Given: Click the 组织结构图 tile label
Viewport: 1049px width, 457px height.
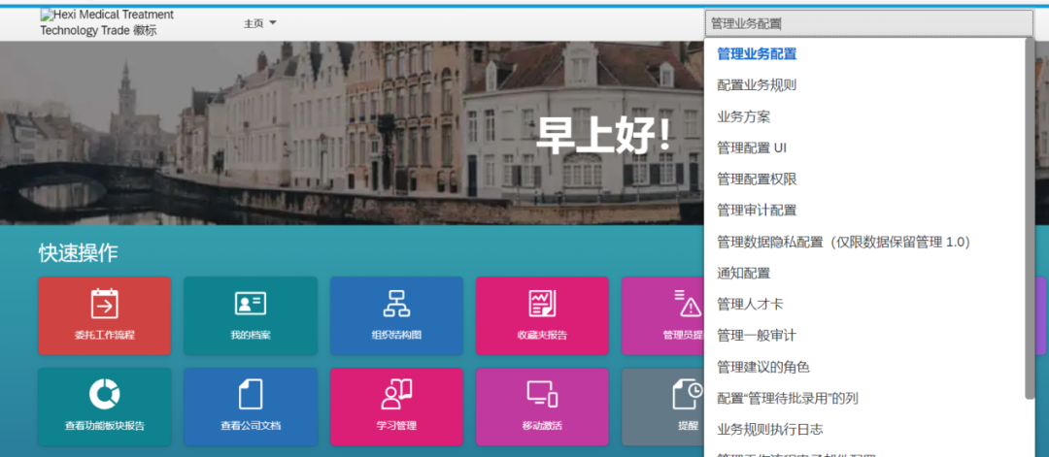Looking at the screenshot, I should coord(396,335).
